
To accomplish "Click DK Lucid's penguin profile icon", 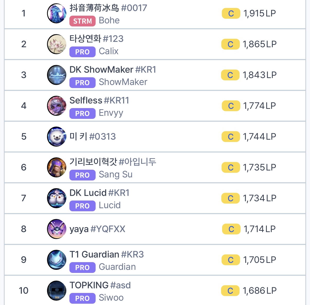I will pos(57,198).
